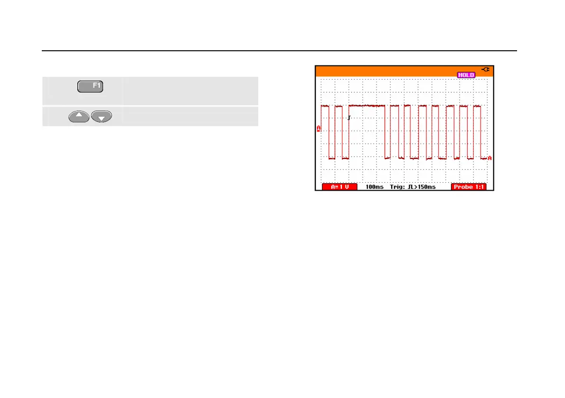
Task: Click the Trig: >150ms trigger readout
Action: [413, 187]
